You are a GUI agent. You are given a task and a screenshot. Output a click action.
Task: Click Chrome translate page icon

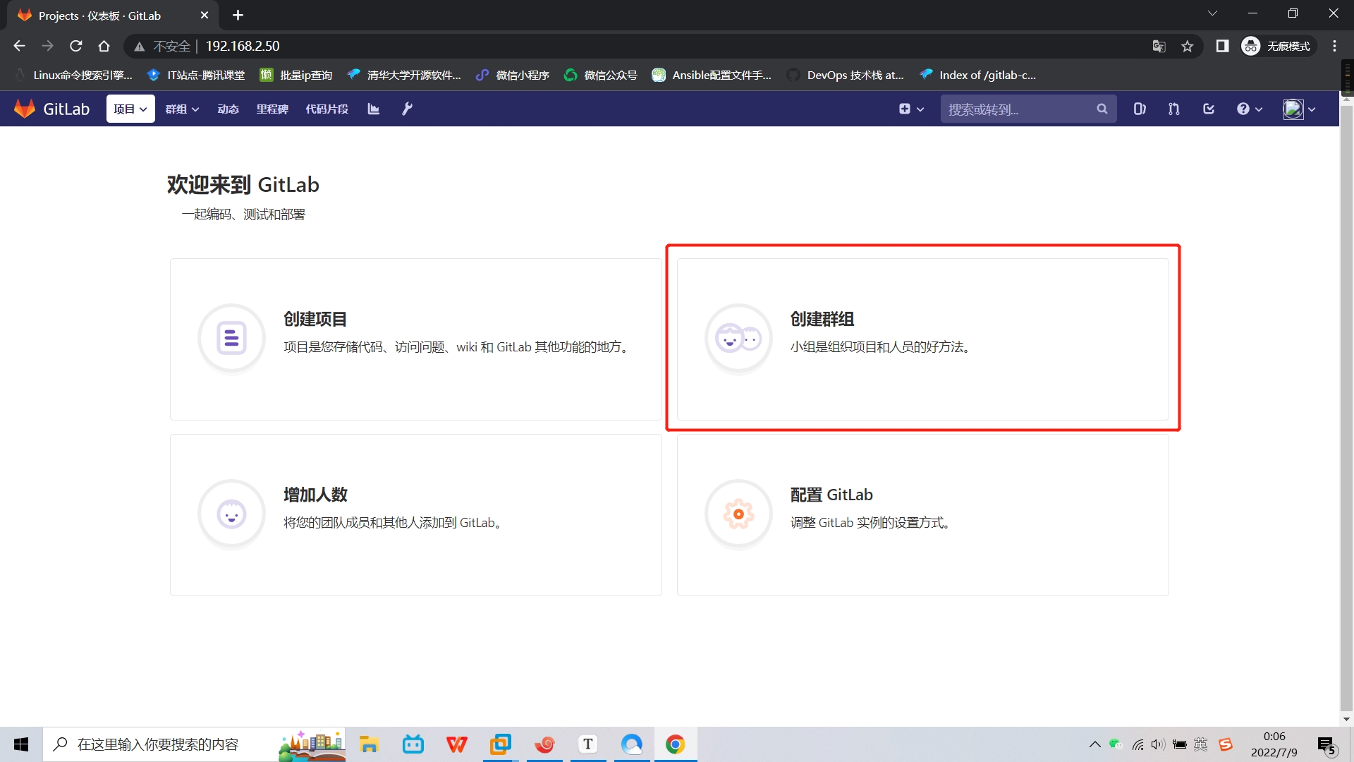pyautogui.click(x=1159, y=46)
